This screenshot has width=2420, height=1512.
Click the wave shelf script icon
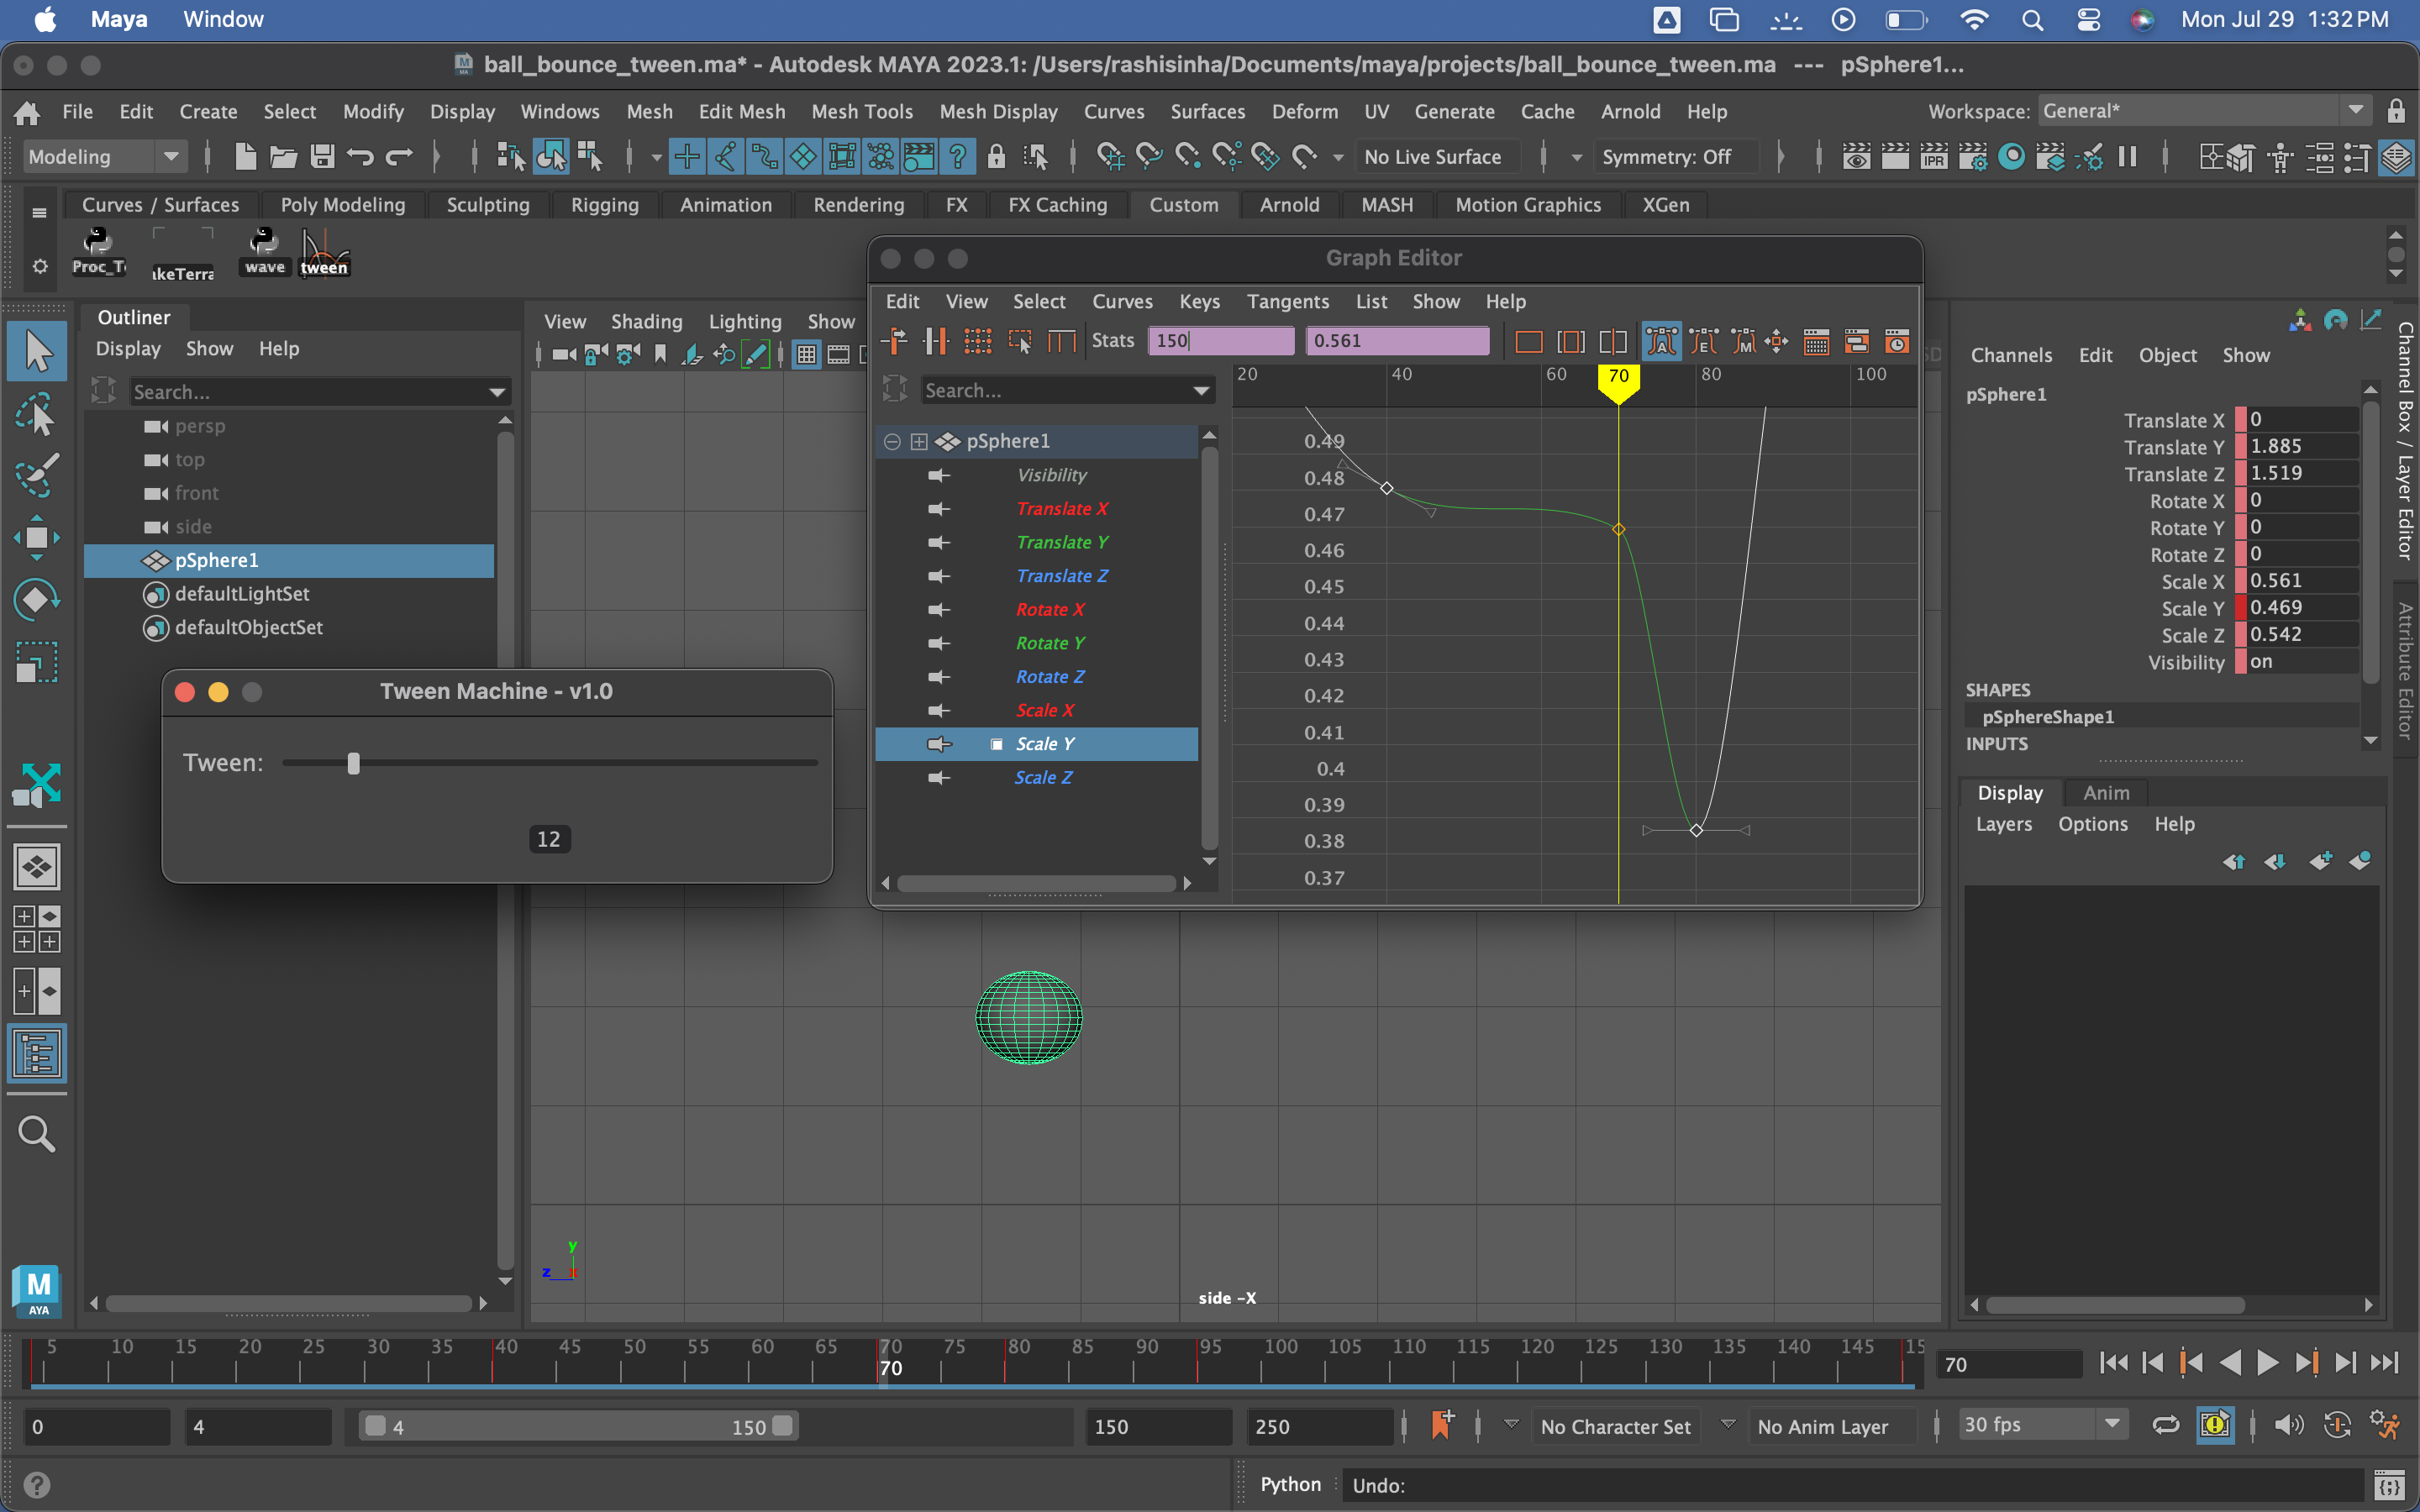click(x=264, y=252)
